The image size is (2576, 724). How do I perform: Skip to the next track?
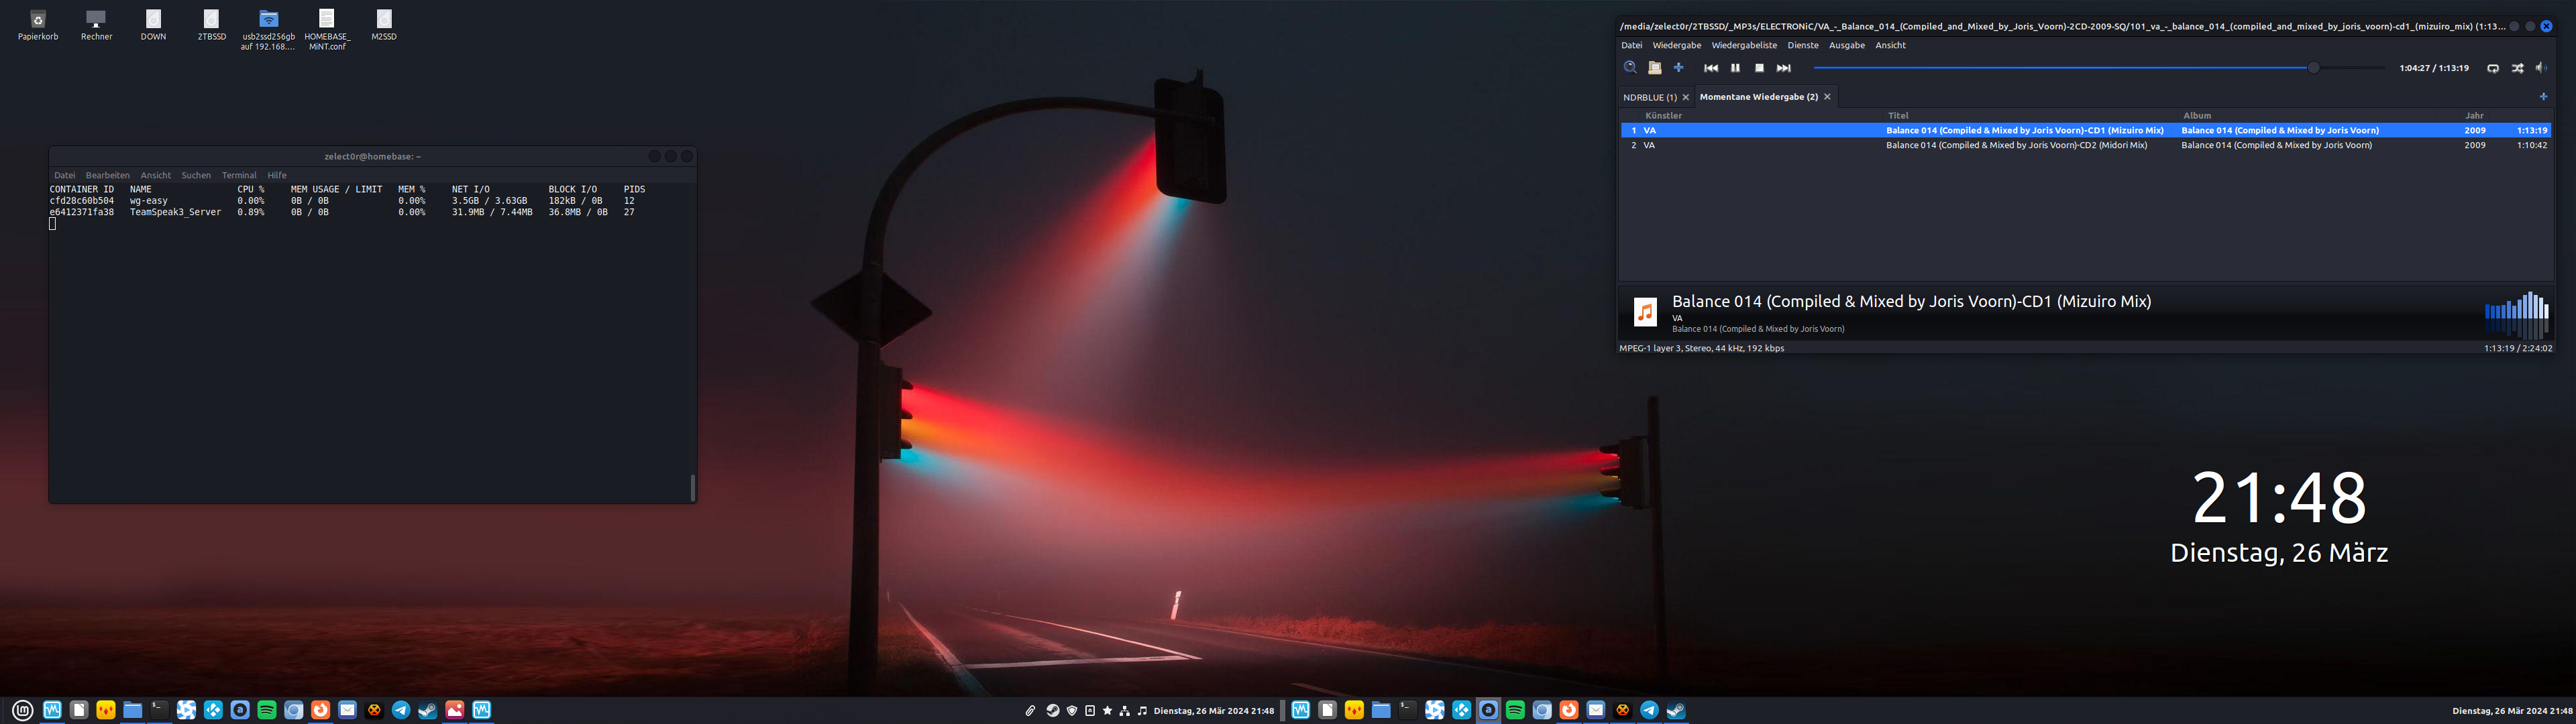point(1783,68)
